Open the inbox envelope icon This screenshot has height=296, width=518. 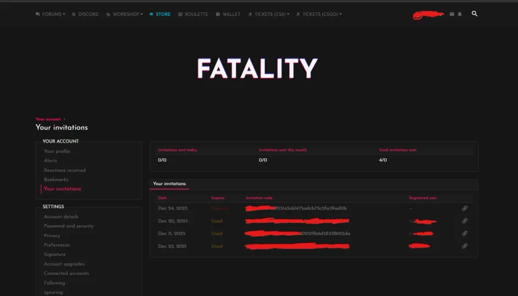click(x=451, y=14)
